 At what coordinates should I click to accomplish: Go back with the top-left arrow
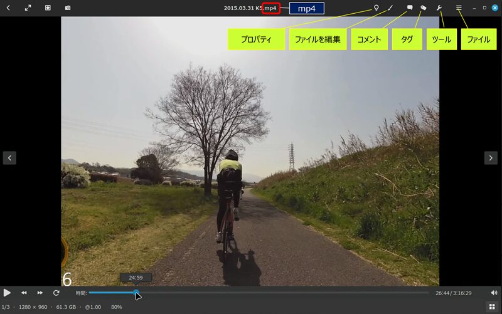click(8, 8)
